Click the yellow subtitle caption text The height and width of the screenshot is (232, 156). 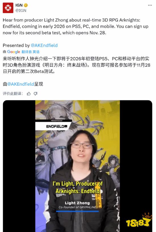click(x=77, y=187)
